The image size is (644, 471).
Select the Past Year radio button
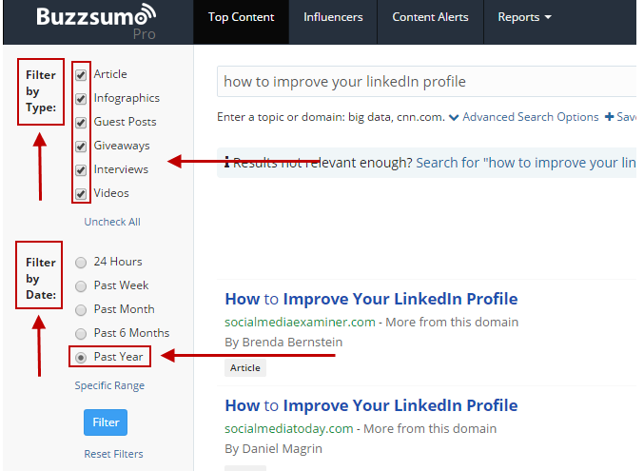(81, 357)
